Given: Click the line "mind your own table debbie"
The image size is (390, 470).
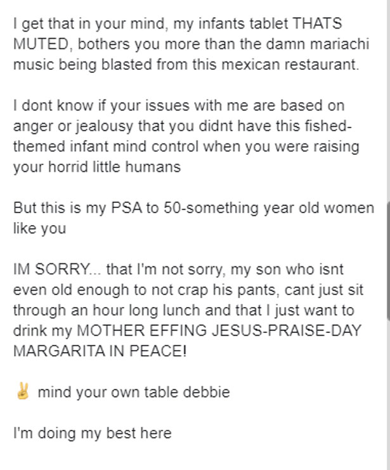Looking at the screenshot, I should tap(133, 393).
